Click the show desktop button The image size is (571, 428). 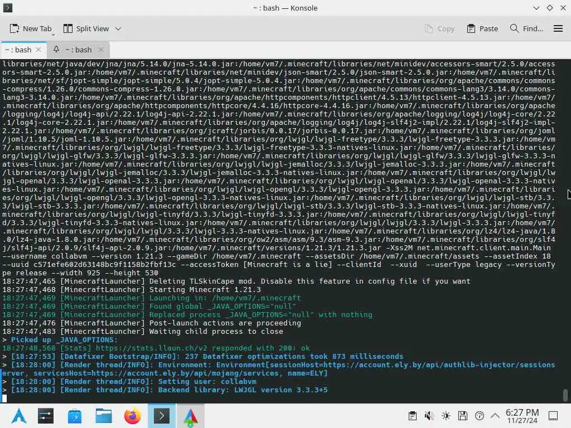pyautogui.click(x=553, y=416)
